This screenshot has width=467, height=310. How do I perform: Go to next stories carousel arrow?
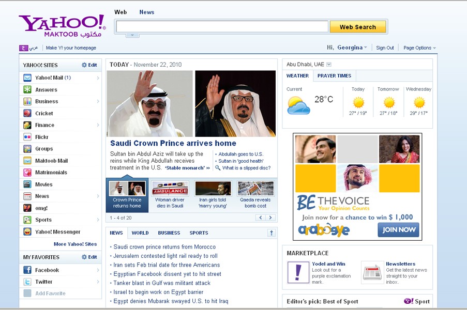[x=270, y=218]
